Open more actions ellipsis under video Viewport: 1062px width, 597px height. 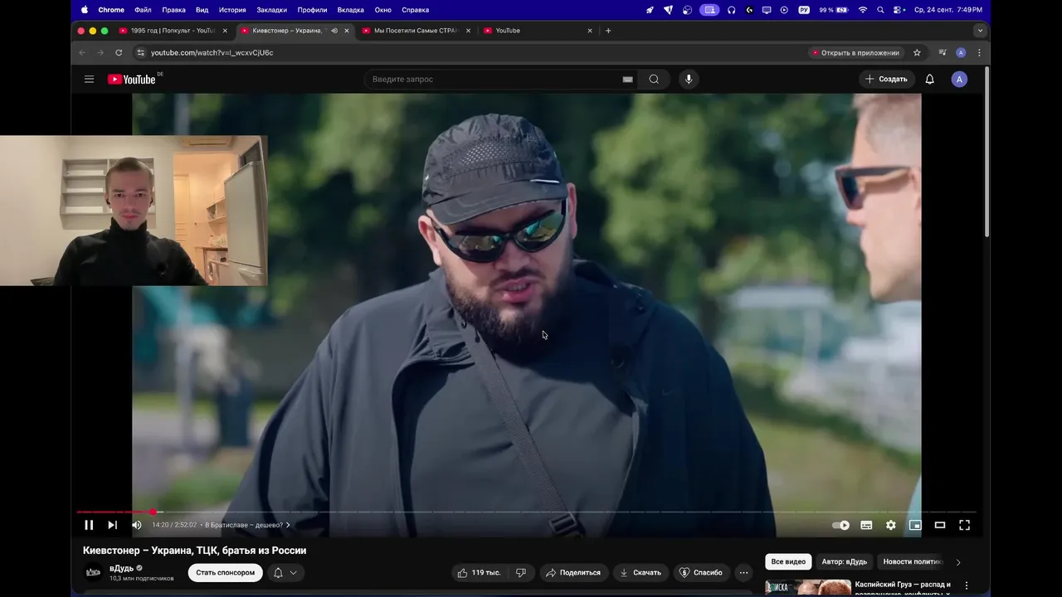(x=744, y=572)
